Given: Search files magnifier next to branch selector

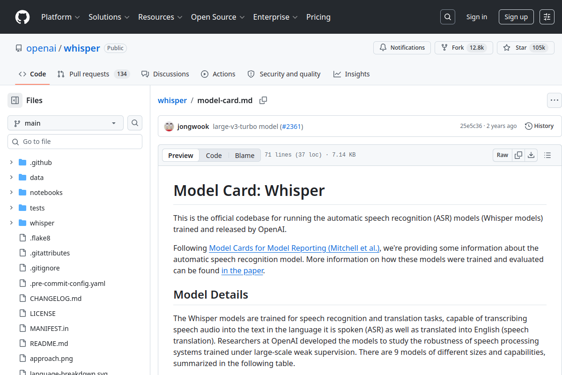Looking at the screenshot, I should point(135,123).
